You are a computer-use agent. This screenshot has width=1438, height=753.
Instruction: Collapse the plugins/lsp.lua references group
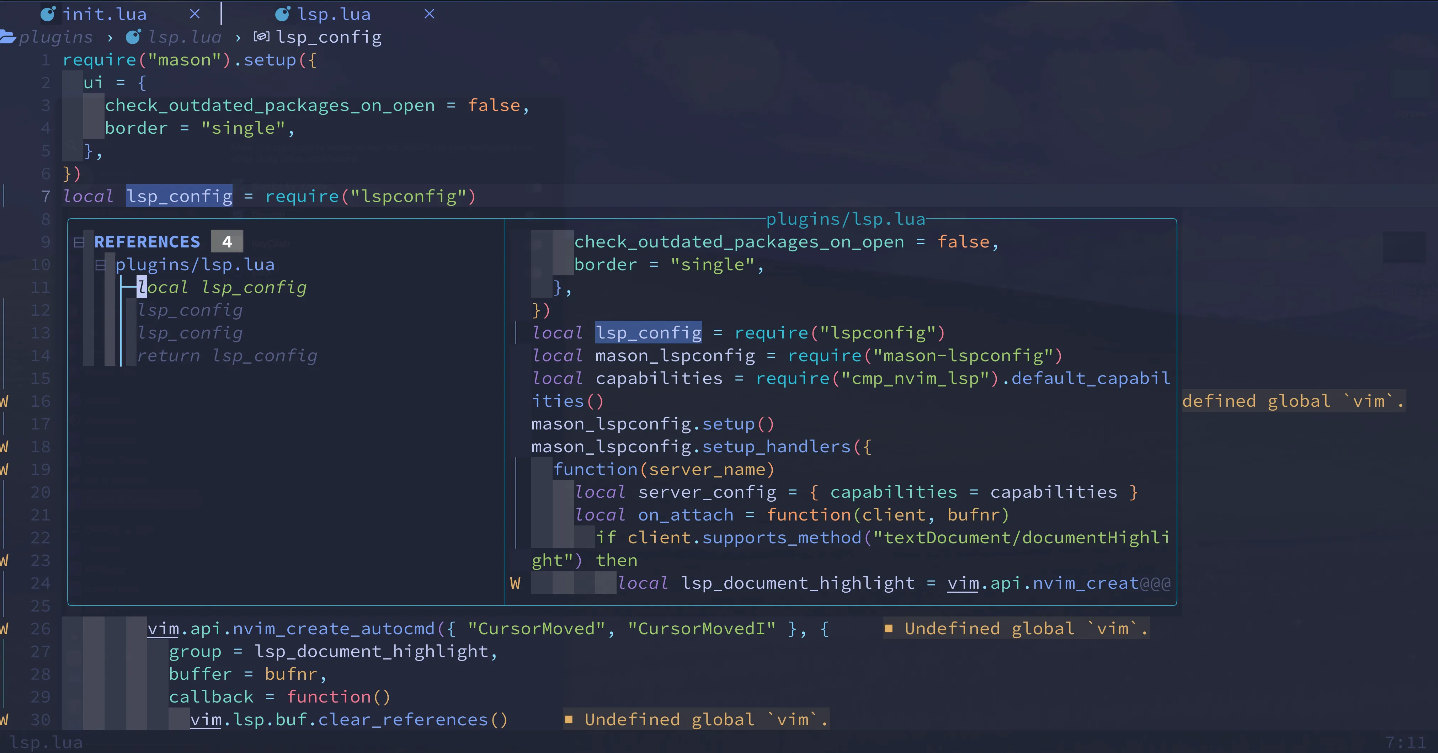point(101,265)
